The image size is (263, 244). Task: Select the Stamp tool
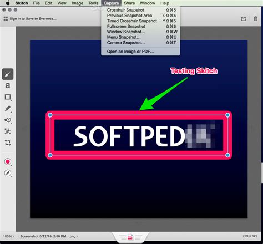click(x=8, y=120)
